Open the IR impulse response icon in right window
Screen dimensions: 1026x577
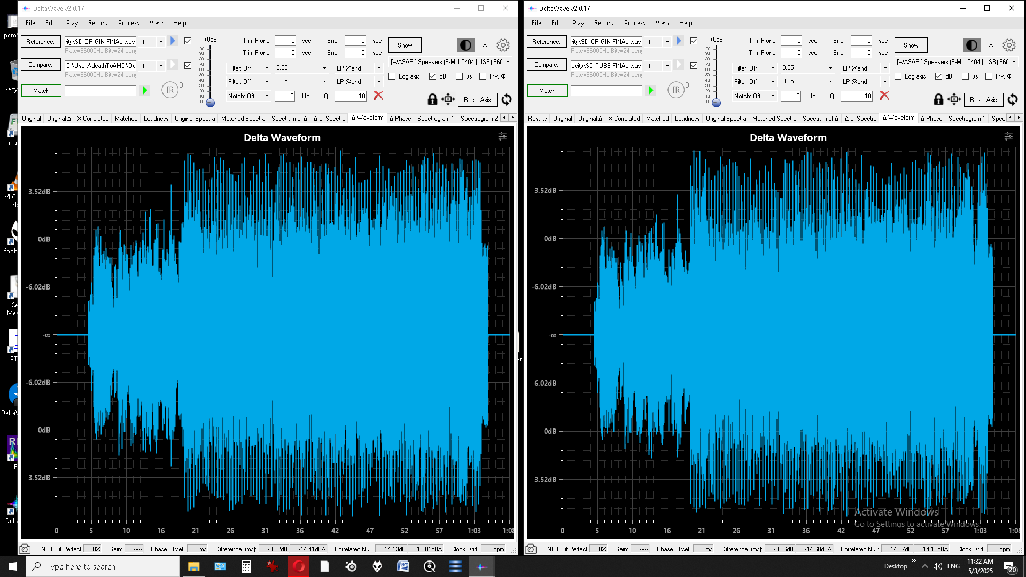pos(676,90)
